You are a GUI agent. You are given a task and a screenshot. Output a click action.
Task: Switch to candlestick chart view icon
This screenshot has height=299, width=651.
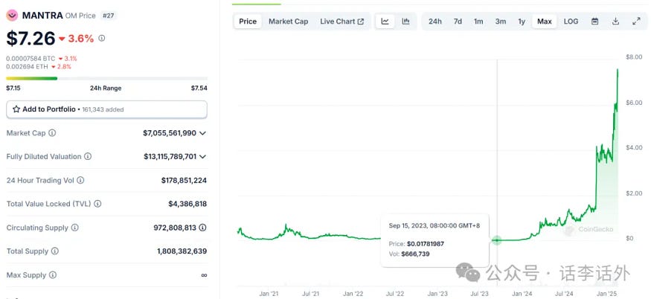coord(405,22)
